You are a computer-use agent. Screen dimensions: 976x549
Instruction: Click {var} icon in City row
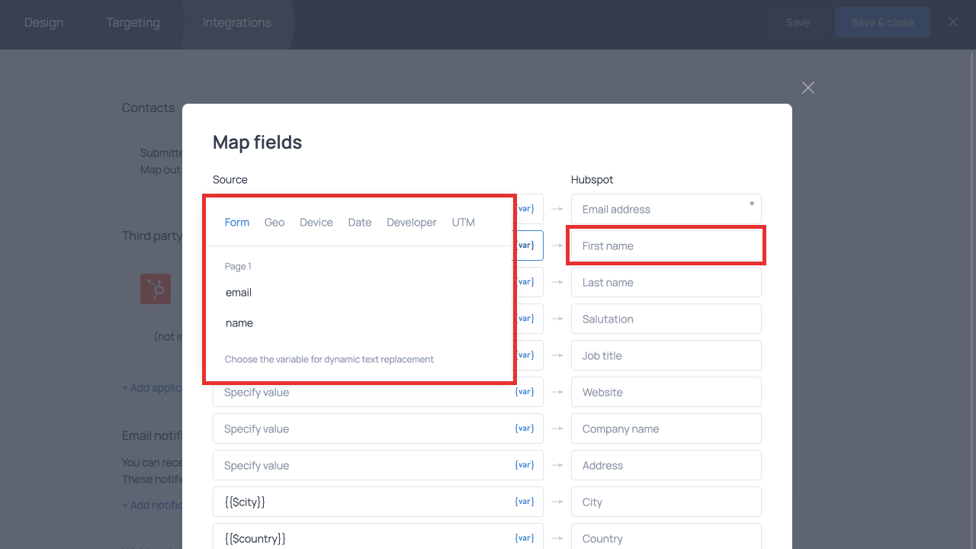coord(525,502)
